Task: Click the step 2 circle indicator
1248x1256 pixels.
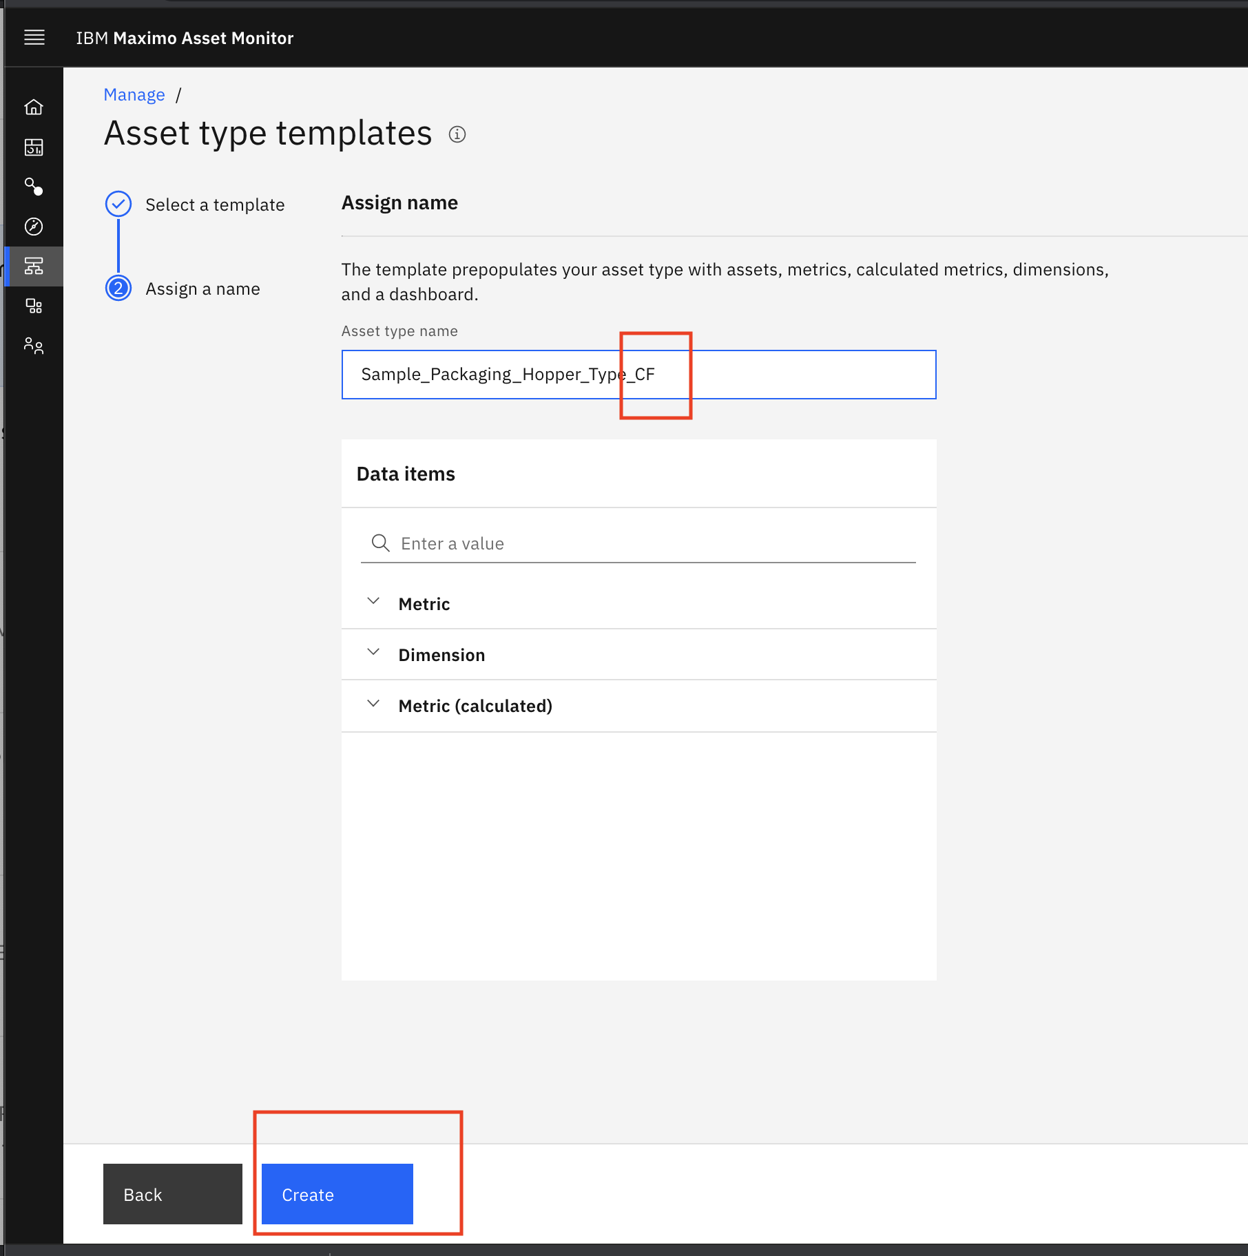Action: (118, 289)
